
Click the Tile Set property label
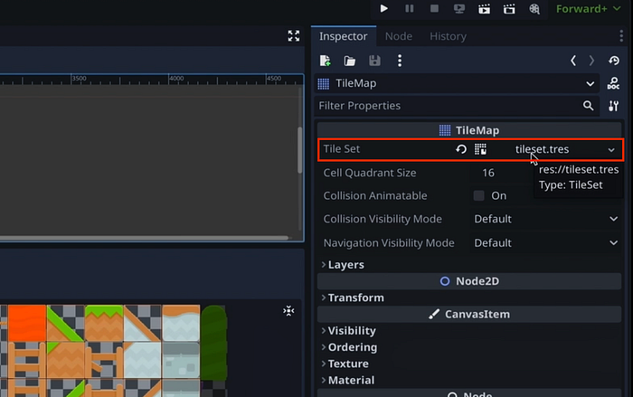pyautogui.click(x=342, y=149)
